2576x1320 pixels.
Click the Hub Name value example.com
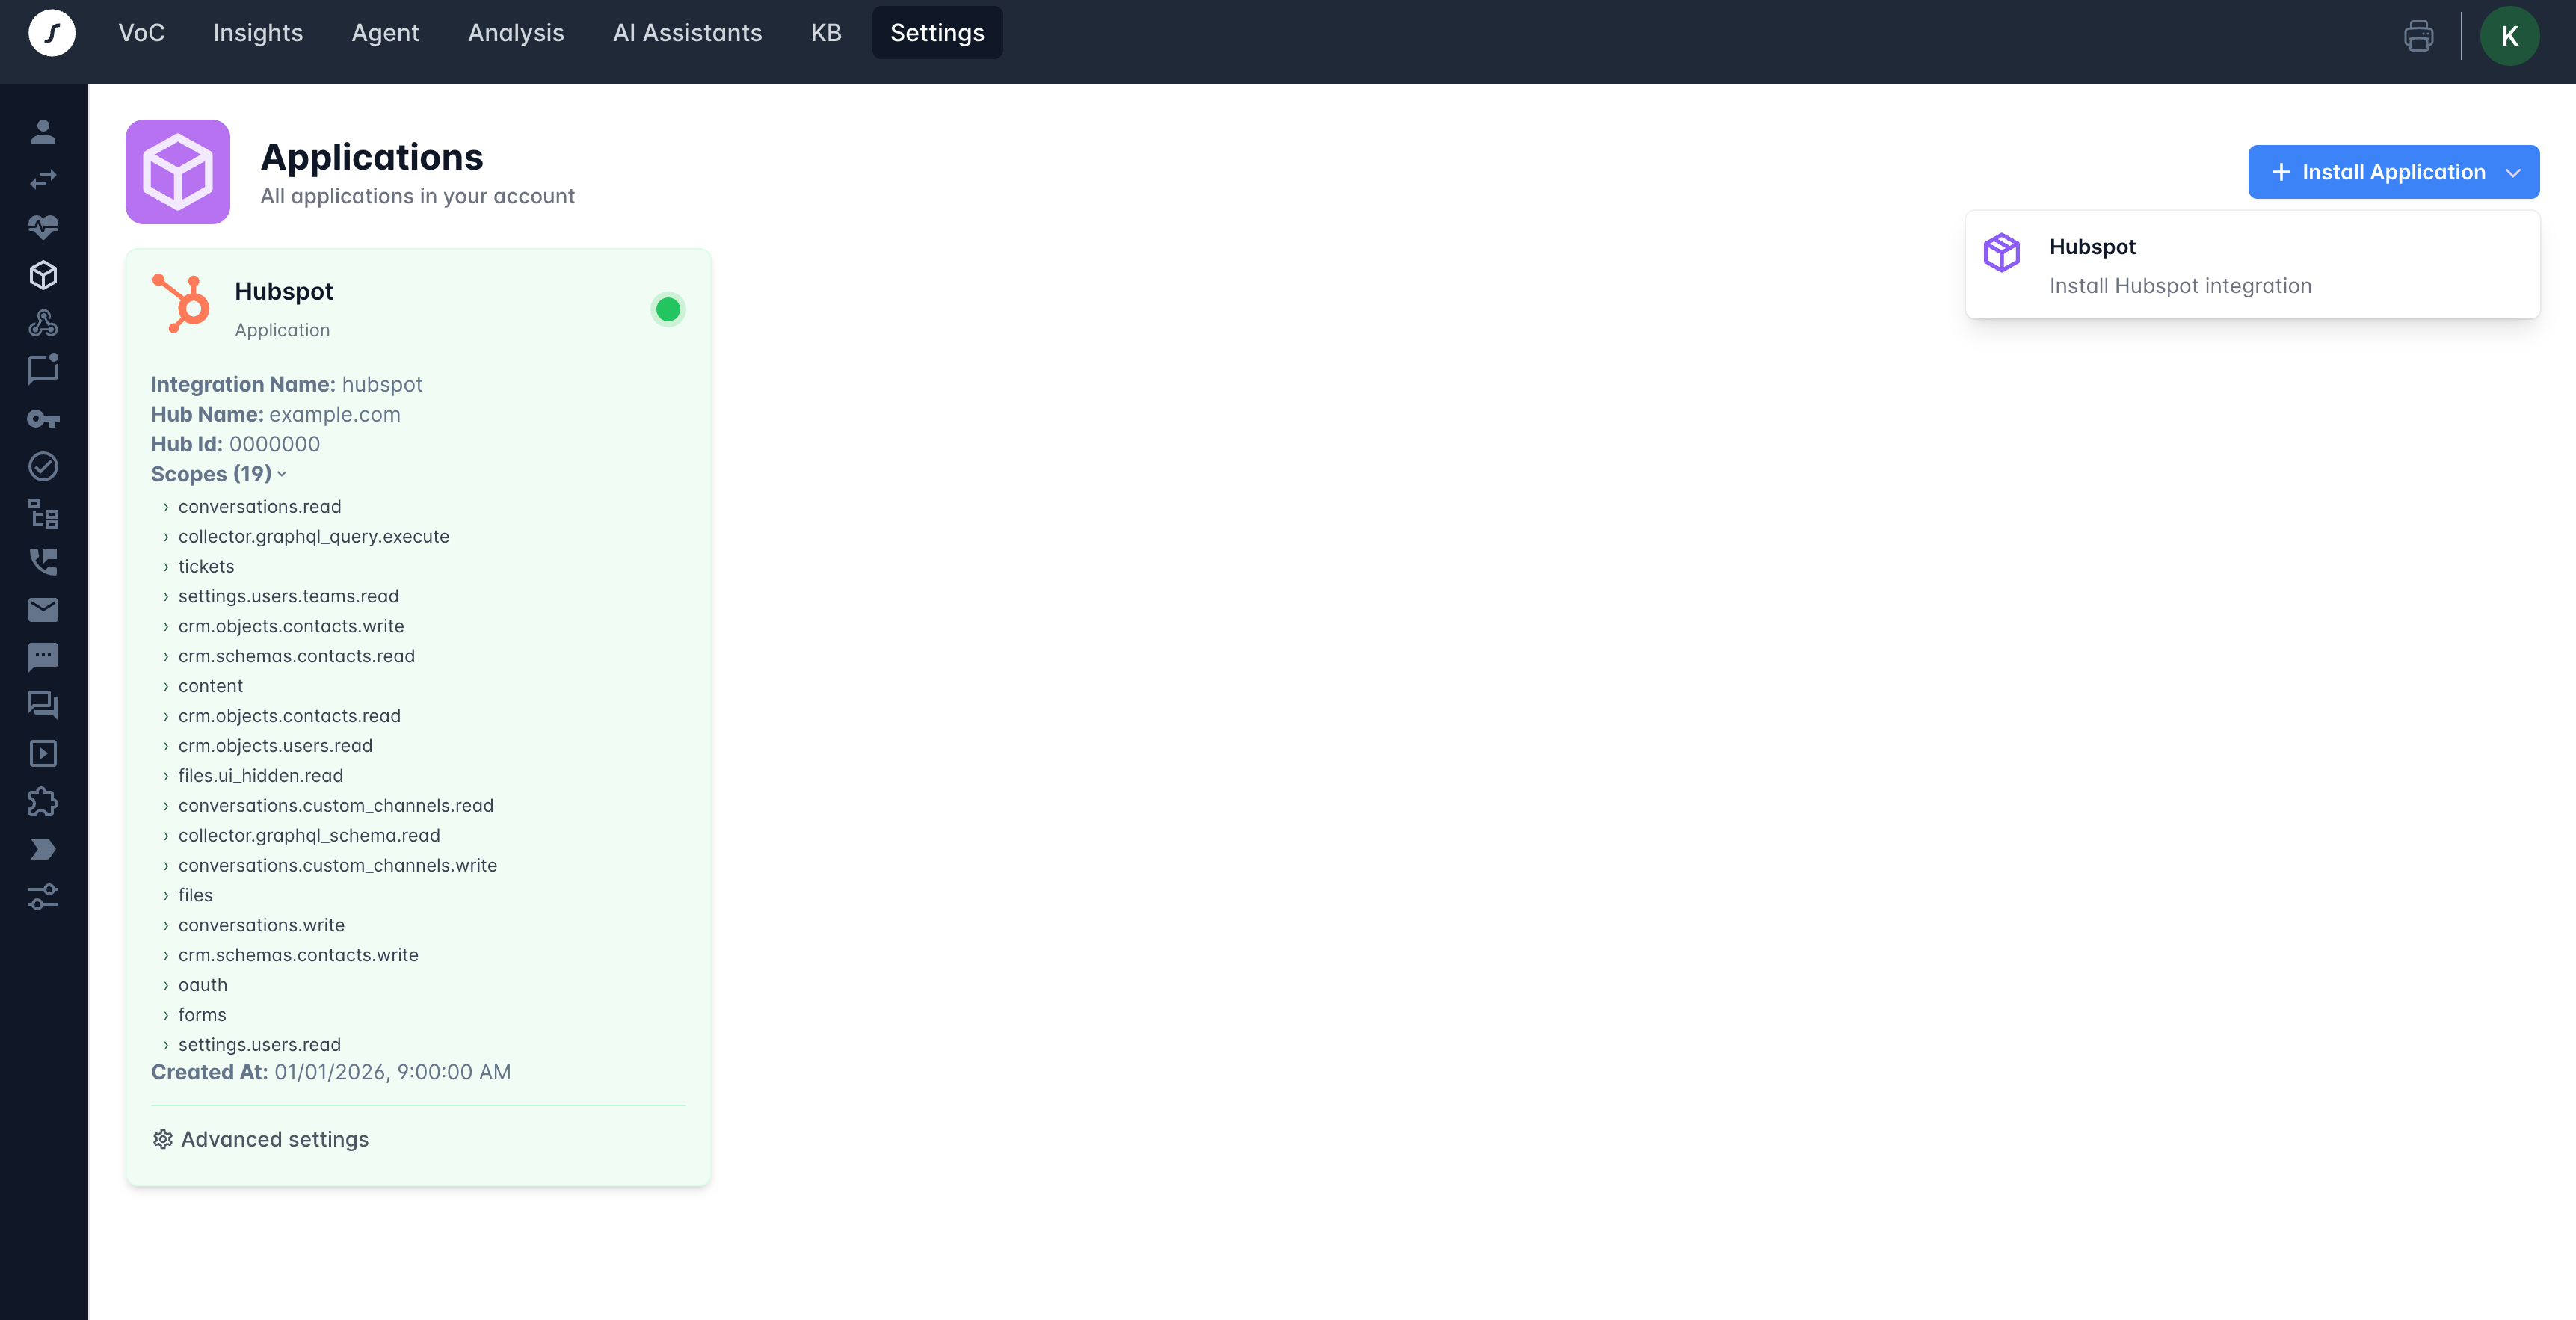tap(335, 414)
